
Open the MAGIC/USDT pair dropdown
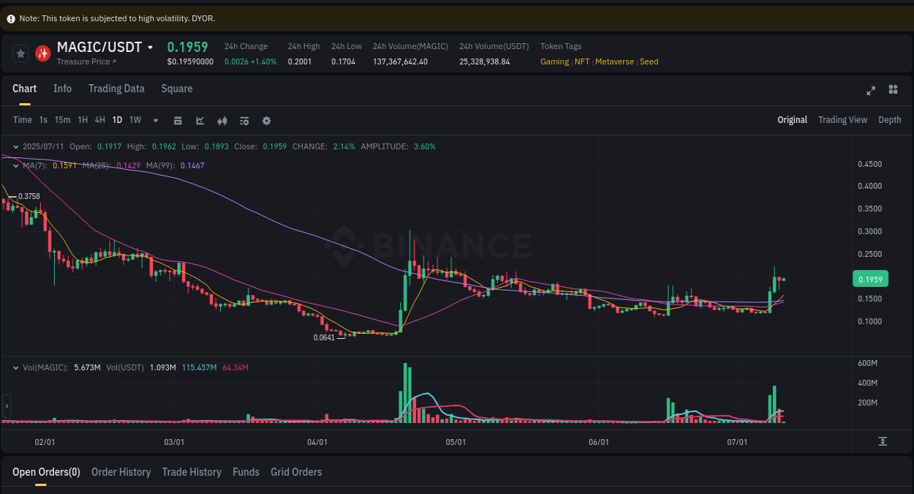pyautogui.click(x=150, y=47)
